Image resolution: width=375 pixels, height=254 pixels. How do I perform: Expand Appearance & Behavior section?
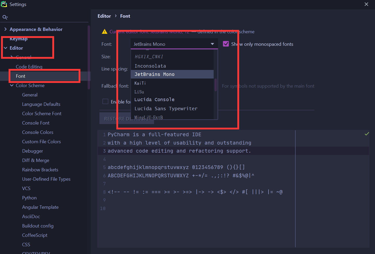tap(5, 29)
